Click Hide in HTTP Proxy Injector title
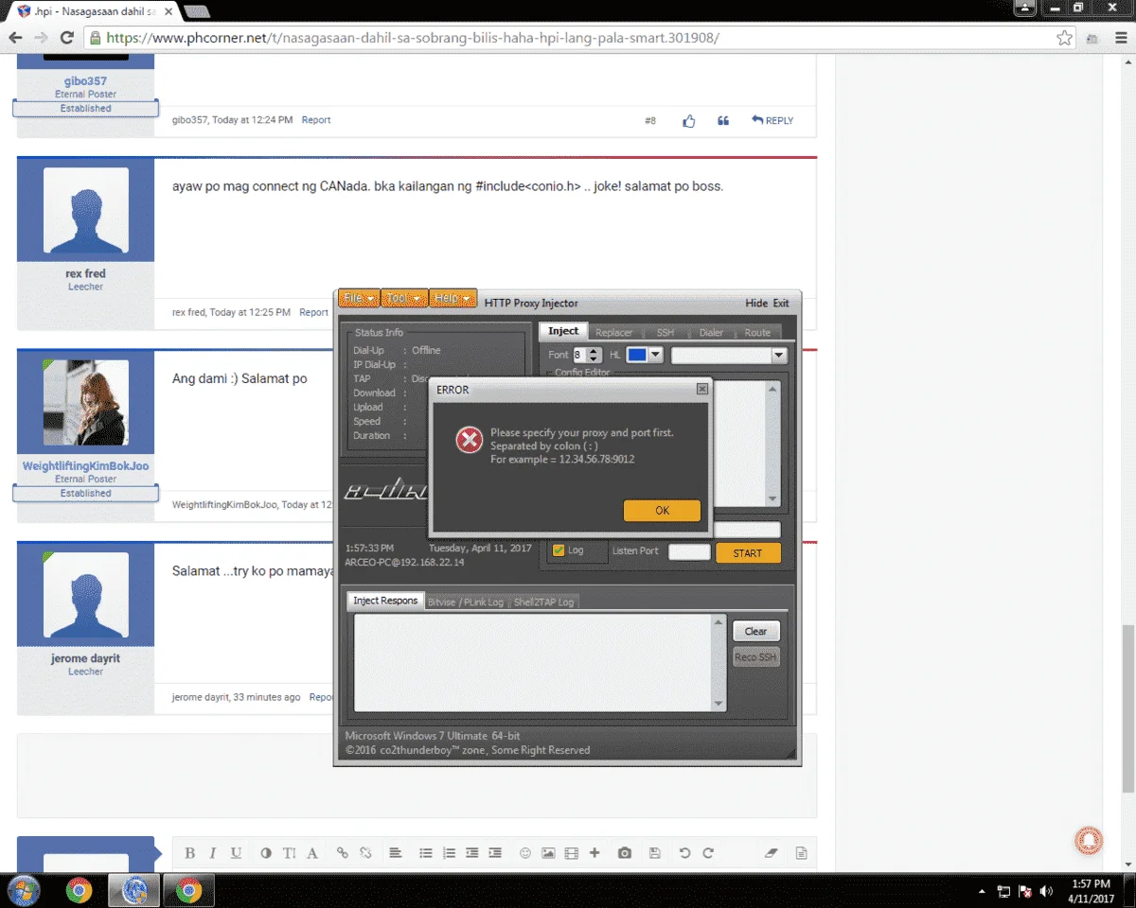The image size is (1136, 908). point(756,304)
